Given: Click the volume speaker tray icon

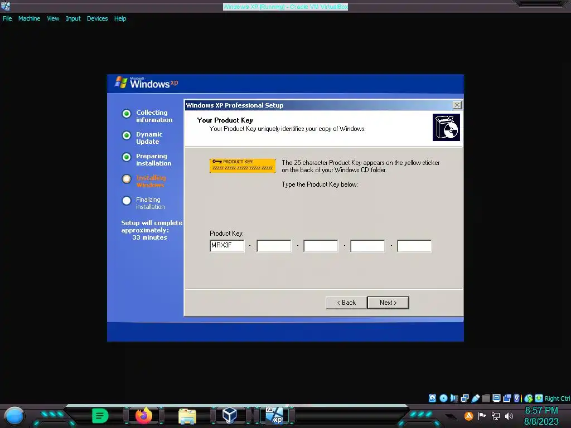Looking at the screenshot, I should (x=509, y=416).
